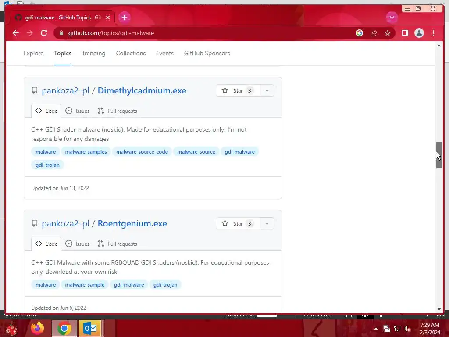Screen dimensions: 449x337
Task: Open the Roentgenium.exe repository link
Action: [132, 223]
